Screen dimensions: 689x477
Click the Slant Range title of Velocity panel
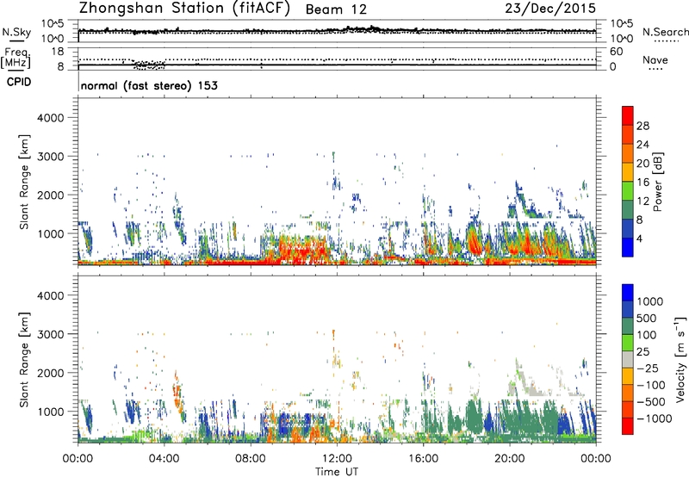(24, 360)
